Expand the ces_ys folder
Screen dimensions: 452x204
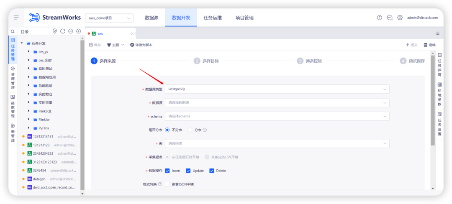click(x=28, y=52)
